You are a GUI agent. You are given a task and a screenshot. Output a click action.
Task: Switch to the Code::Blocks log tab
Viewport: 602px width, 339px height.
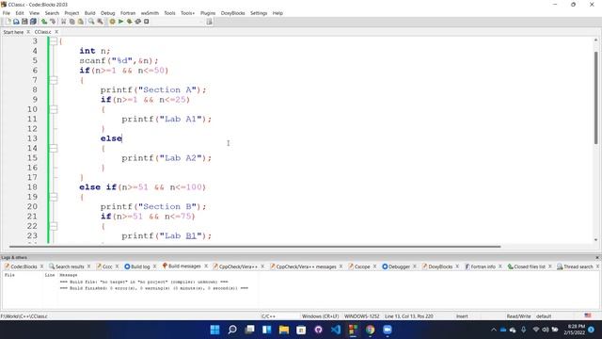tap(24, 266)
